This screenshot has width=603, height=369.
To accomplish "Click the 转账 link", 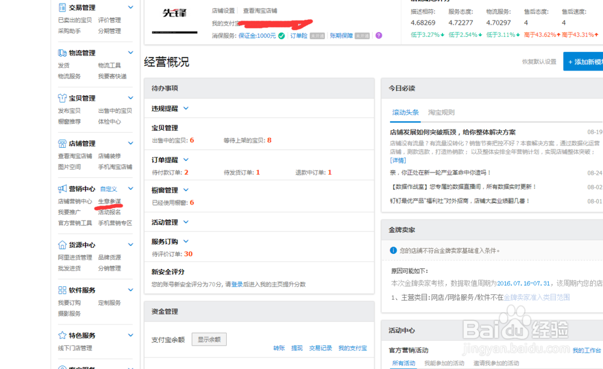I will click(279, 348).
